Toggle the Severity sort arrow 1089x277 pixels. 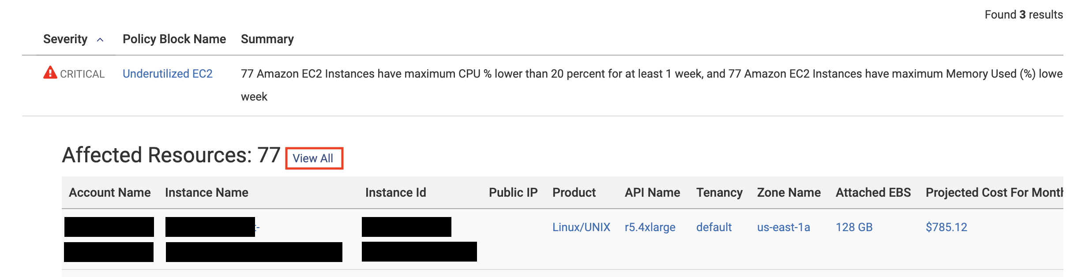pyautogui.click(x=100, y=40)
